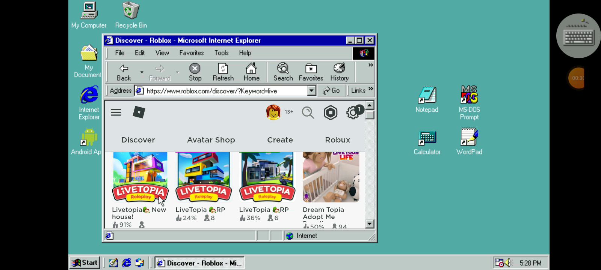The height and width of the screenshot is (270, 601).
Task: Click the Start button
Action: [85, 263]
